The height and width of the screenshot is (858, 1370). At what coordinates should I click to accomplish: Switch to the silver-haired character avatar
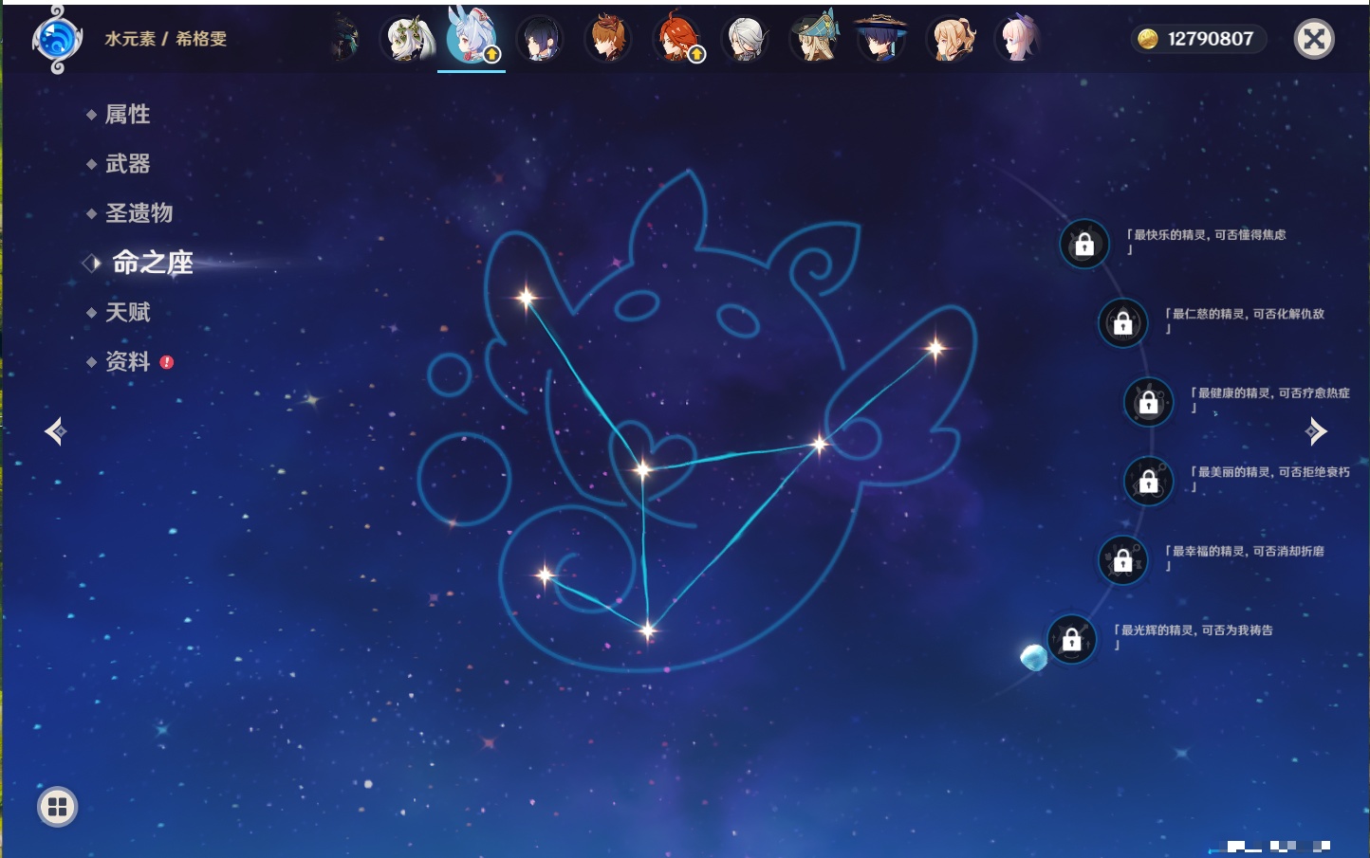pyautogui.click(x=746, y=39)
